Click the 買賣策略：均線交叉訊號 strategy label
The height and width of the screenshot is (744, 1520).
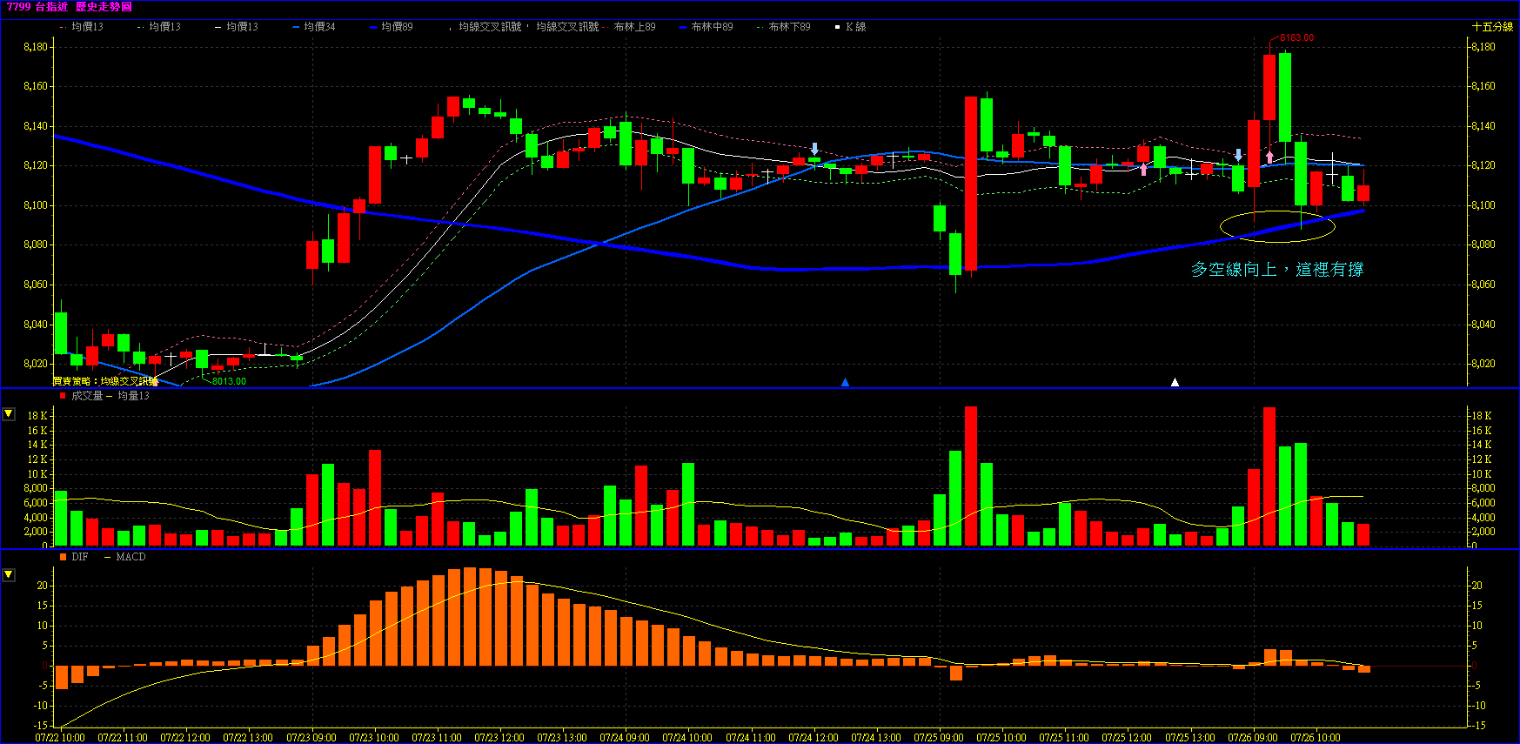pyautogui.click(x=105, y=381)
